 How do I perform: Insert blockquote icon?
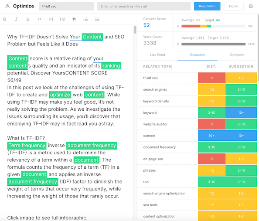[x=74, y=19]
